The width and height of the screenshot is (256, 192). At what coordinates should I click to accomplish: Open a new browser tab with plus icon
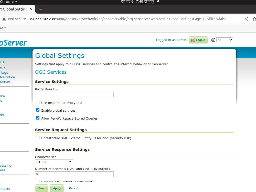(41, 9)
